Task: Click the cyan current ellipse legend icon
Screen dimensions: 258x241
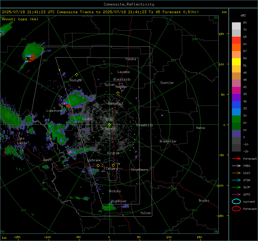Action: pos(236,201)
